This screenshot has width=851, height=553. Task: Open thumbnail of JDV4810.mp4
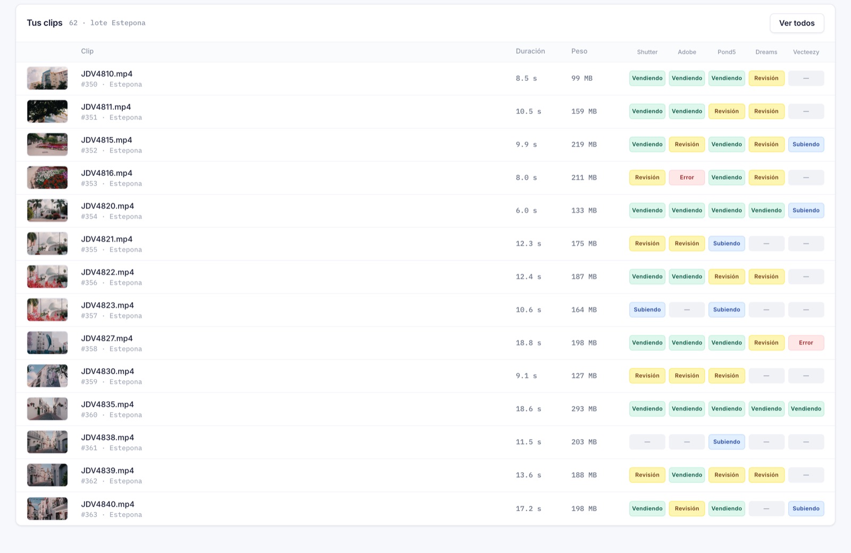(47, 78)
